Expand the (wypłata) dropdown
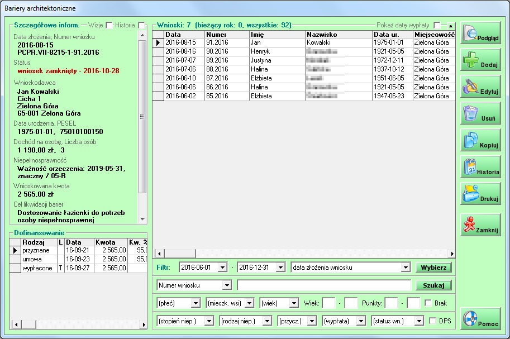 click(x=361, y=321)
